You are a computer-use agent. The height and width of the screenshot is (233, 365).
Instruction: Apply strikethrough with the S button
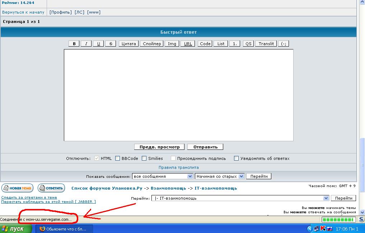pos(111,44)
